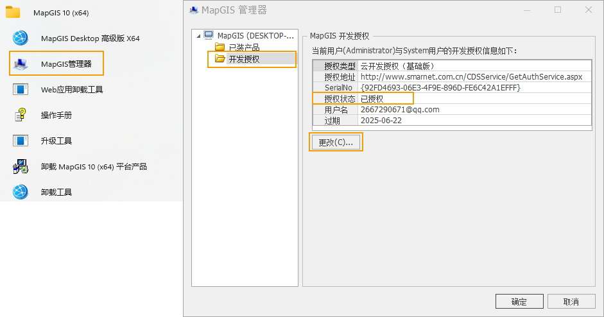Image resolution: width=604 pixels, height=317 pixels.
Task: Click the Web应用卸载工具 icon
Action: pyautogui.click(x=20, y=89)
